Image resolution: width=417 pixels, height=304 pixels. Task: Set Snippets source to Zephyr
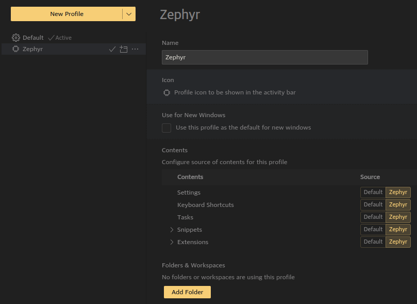[398, 230]
